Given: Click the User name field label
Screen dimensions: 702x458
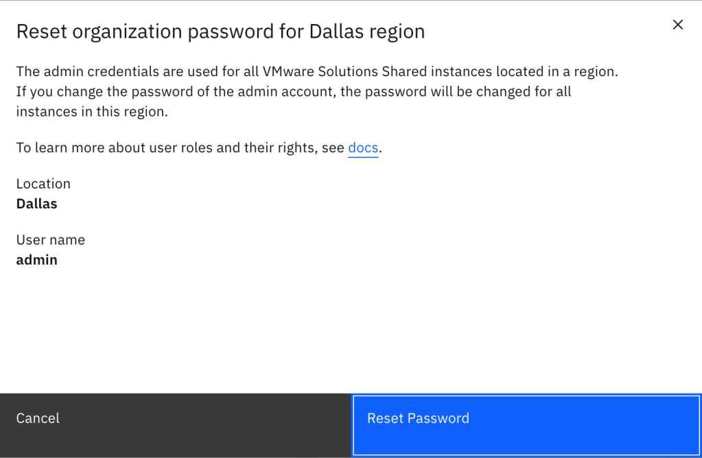Looking at the screenshot, I should [51, 240].
